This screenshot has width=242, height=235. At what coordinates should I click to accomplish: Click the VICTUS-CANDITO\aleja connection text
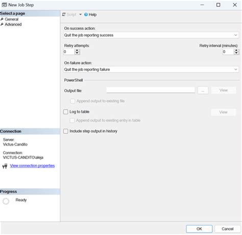[x=23, y=157]
